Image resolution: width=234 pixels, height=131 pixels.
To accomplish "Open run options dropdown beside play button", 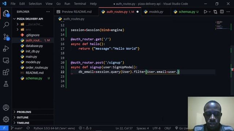I will pos(210,12).
